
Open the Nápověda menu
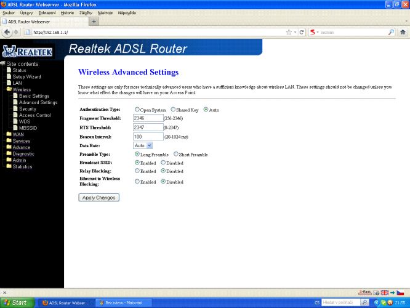point(127,13)
